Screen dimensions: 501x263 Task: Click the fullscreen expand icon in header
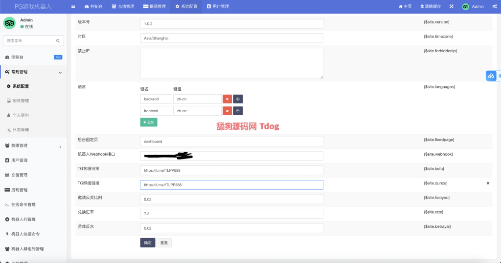451,6
